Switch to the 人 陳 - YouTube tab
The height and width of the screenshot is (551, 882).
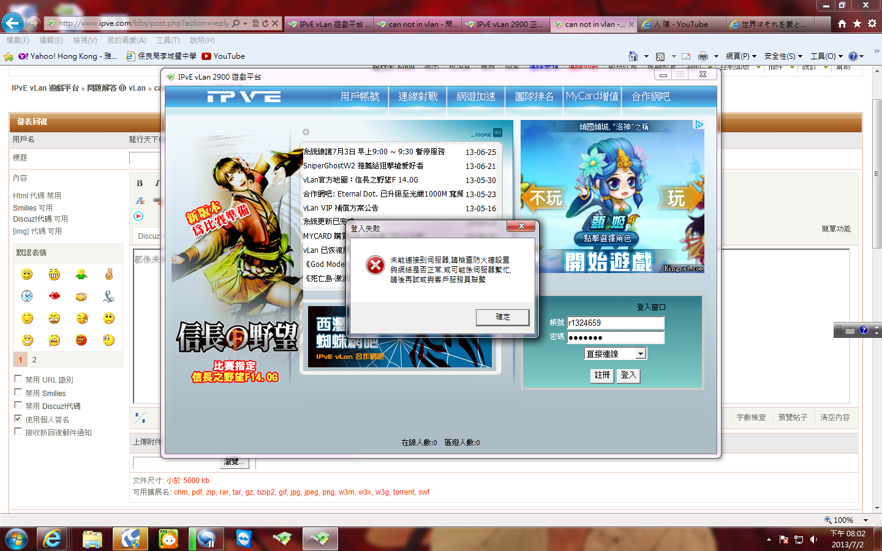[680, 24]
